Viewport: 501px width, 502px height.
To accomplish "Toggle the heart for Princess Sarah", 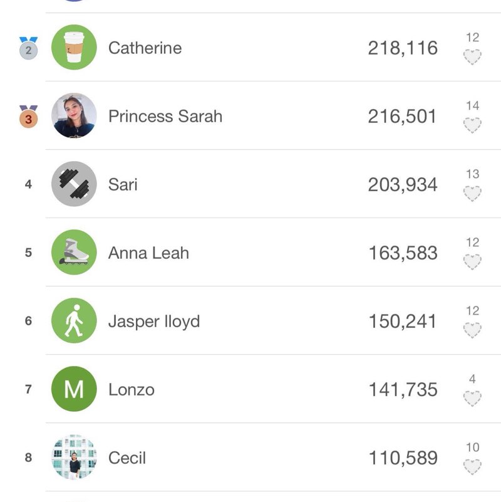I will coord(472,126).
